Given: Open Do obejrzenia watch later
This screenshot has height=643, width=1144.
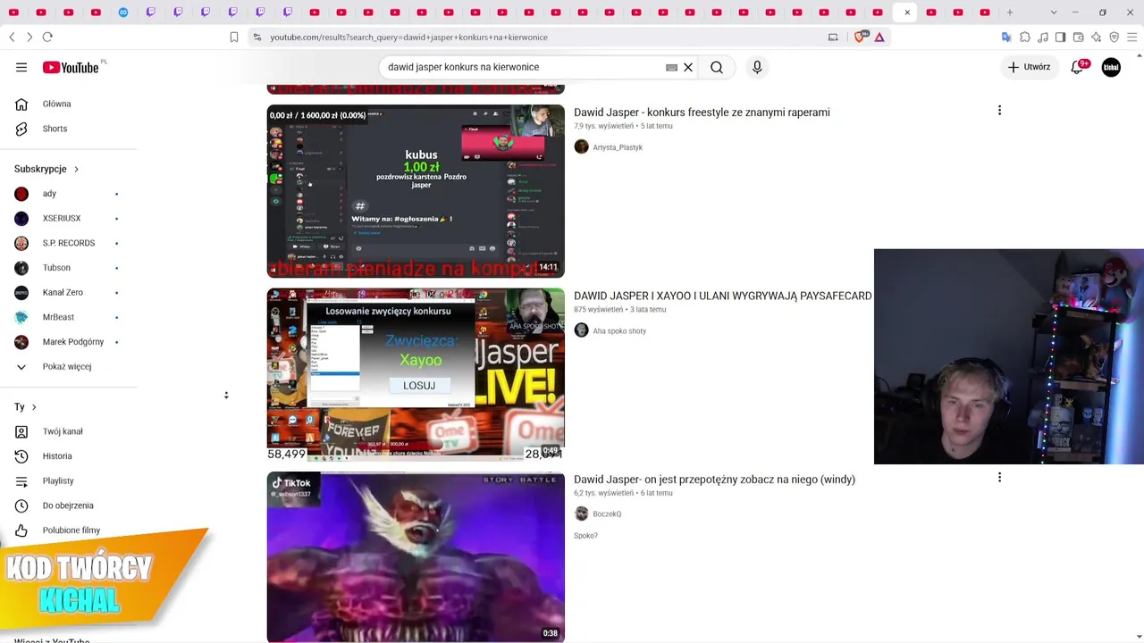Looking at the screenshot, I should 69,505.
